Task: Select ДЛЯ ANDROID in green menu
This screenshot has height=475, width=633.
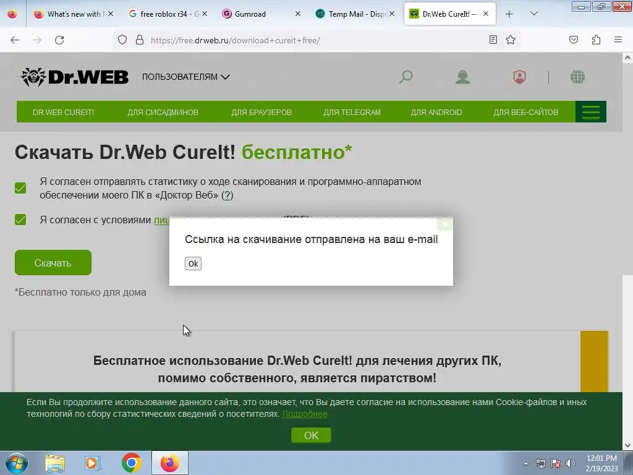Action: 436,113
